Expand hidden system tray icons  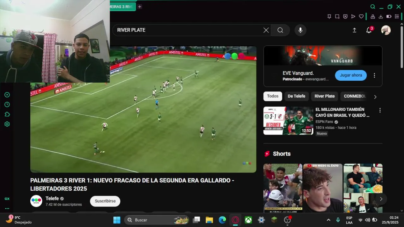[x=329, y=220]
